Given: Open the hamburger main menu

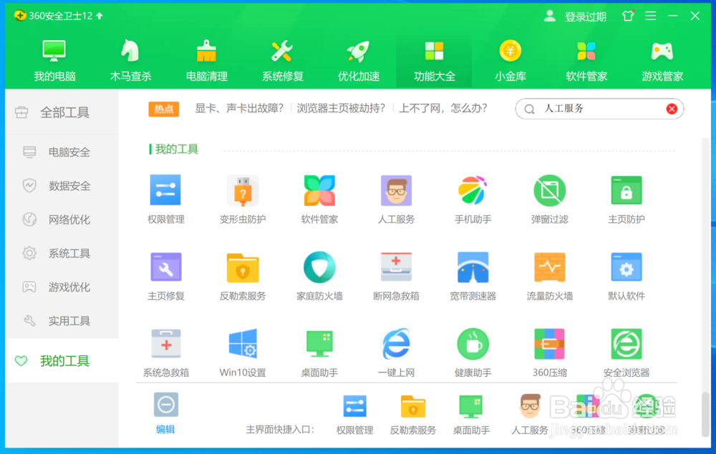Looking at the screenshot, I should click(x=650, y=15).
